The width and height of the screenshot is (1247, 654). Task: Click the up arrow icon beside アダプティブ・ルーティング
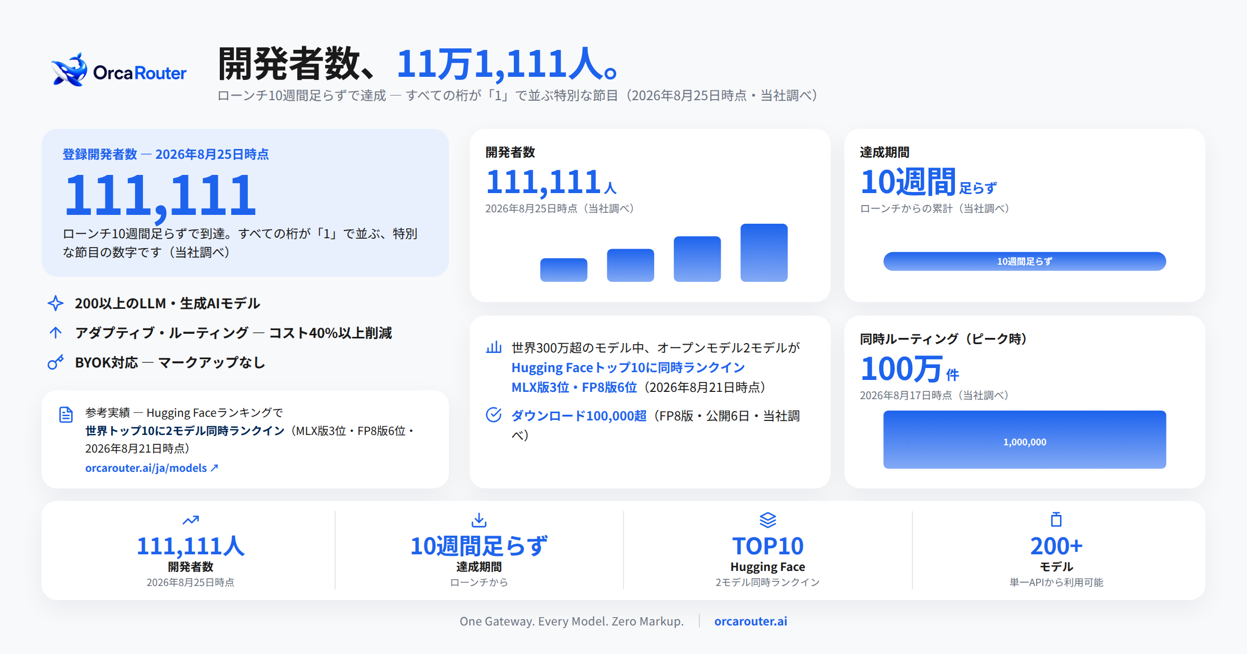(x=56, y=333)
